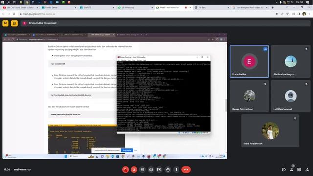Switch to the Samba Server tab
This screenshot has height=176, width=313.
(x=59, y=8)
